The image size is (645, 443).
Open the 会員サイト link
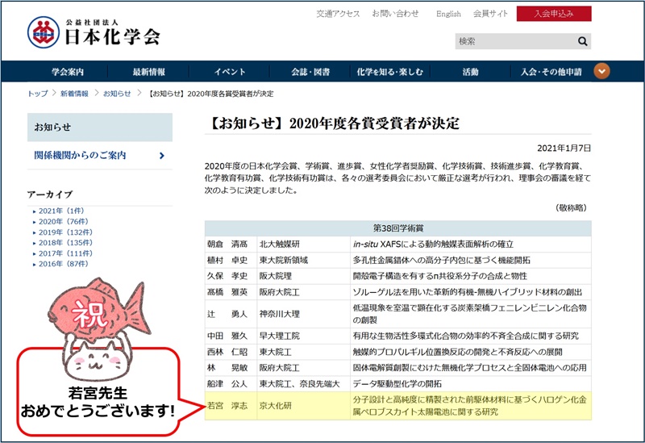pos(490,14)
